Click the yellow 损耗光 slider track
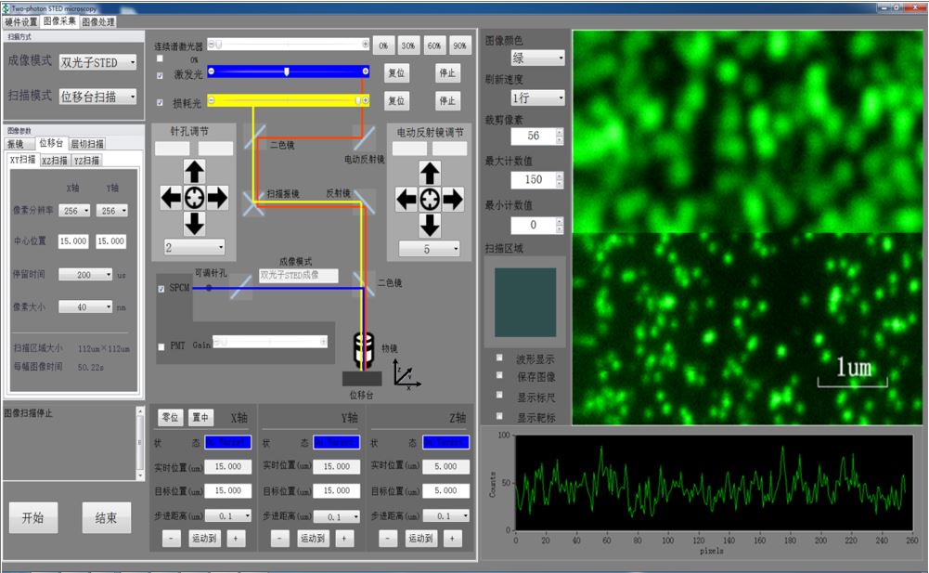 pyautogui.click(x=288, y=100)
